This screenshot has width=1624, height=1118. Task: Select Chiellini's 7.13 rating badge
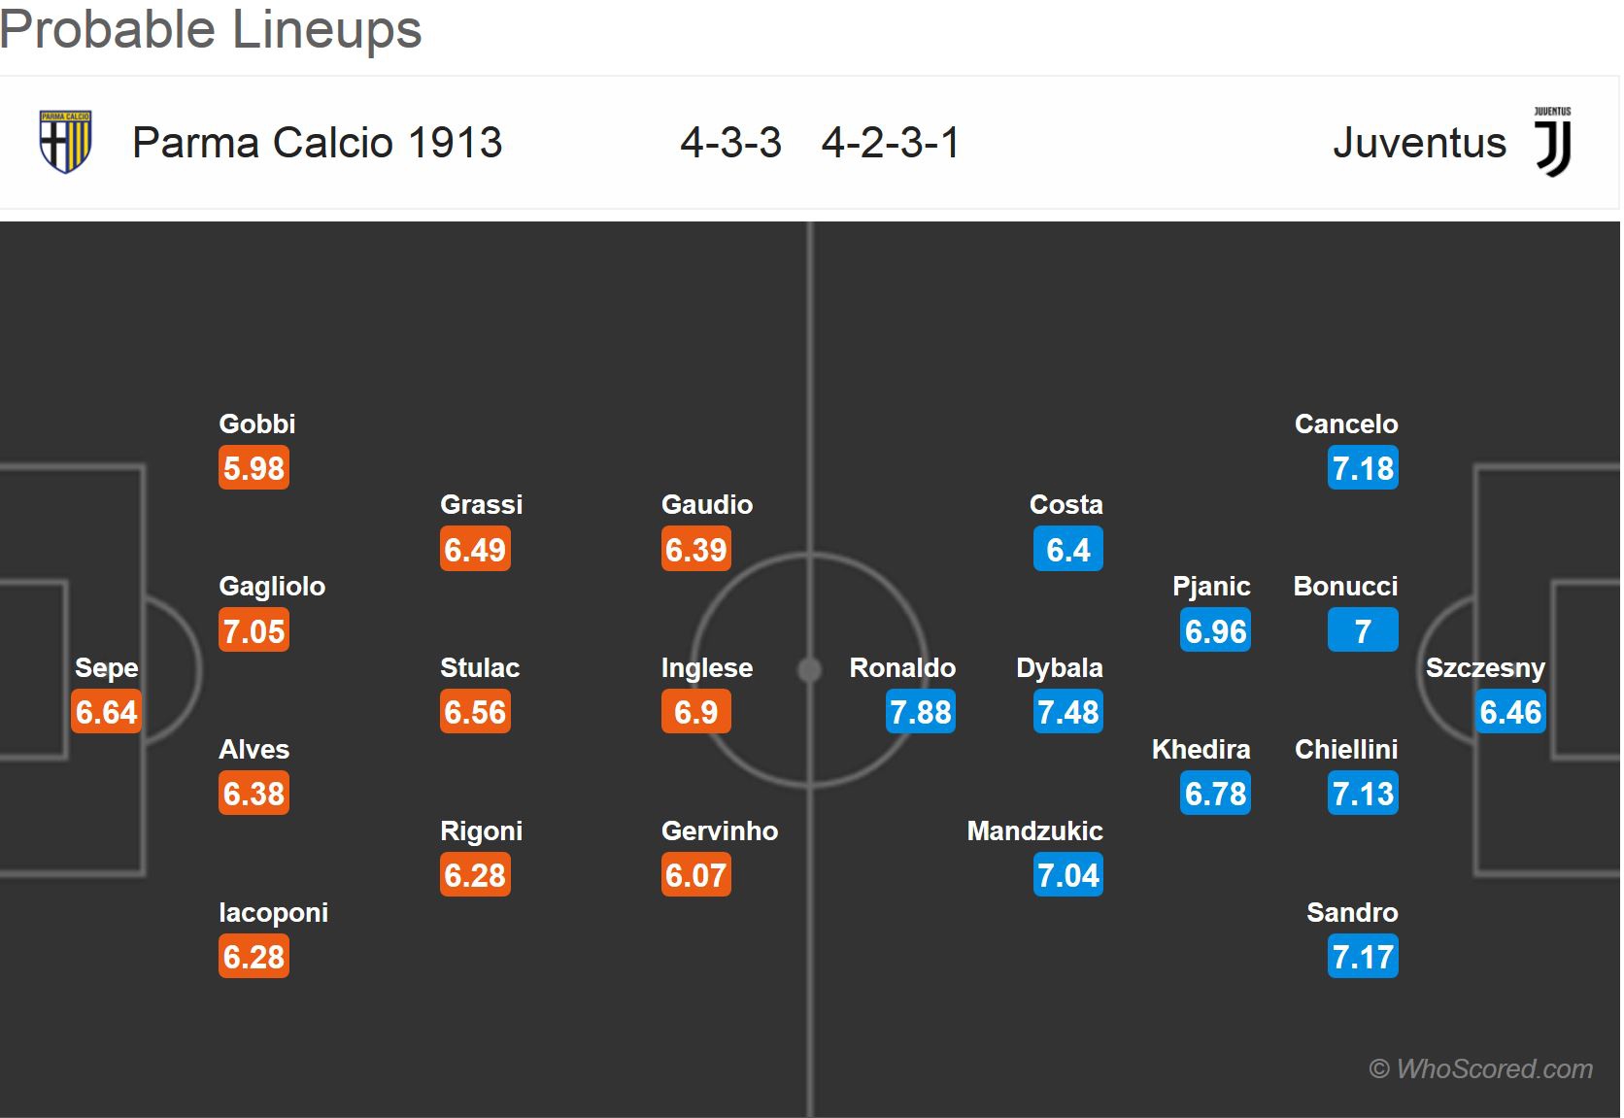(x=1363, y=794)
